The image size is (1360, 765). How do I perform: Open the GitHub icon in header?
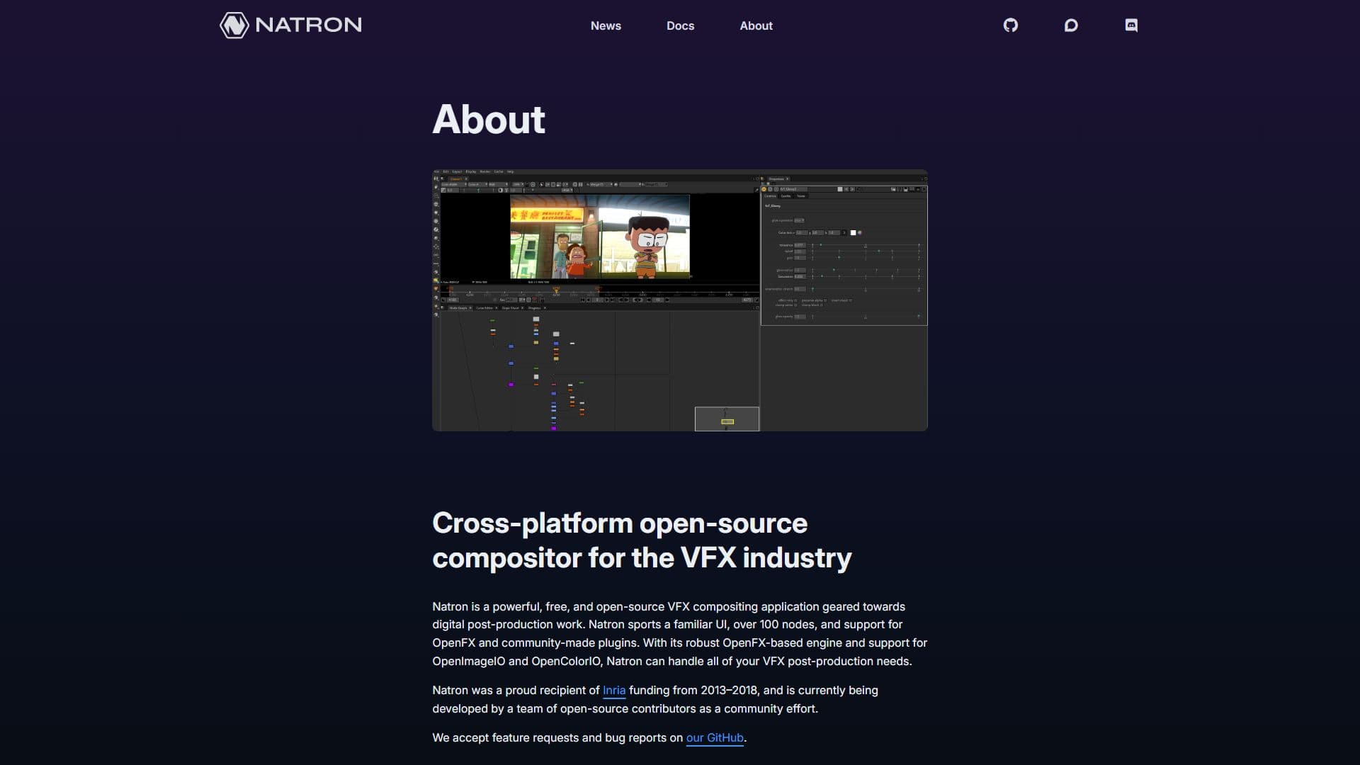[1011, 25]
